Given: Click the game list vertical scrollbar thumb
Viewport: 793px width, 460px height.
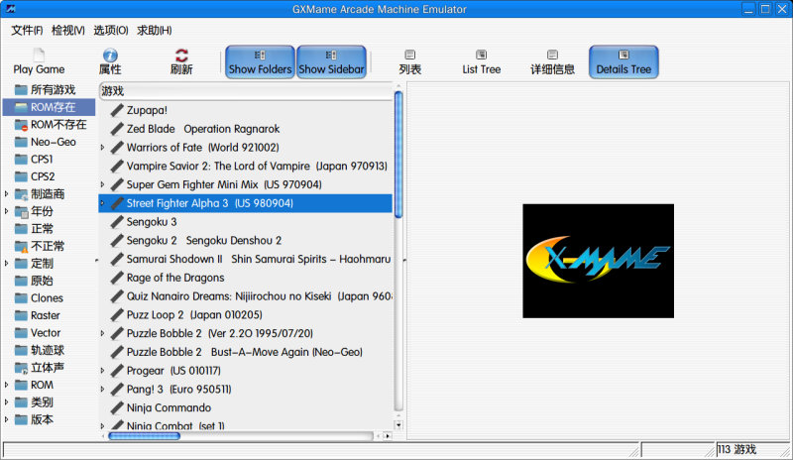Looking at the screenshot, I should point(398,155).
